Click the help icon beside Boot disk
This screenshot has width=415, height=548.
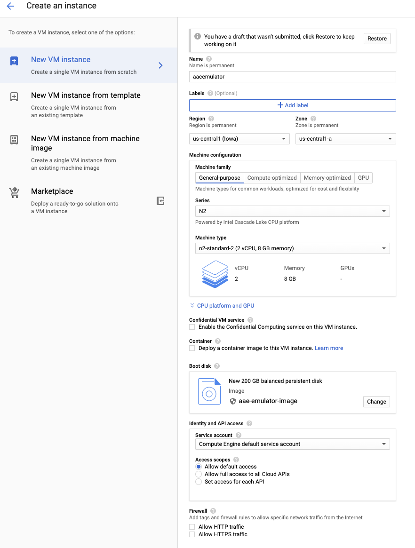[216, 366]
